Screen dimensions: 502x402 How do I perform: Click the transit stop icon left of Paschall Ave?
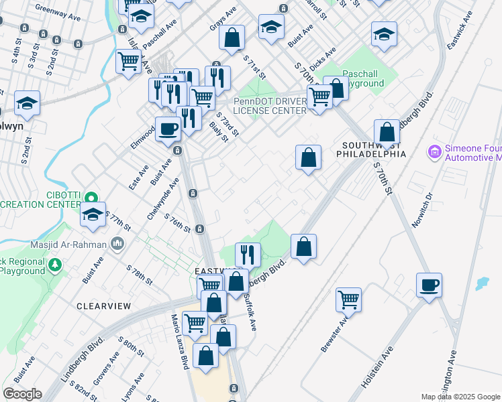122,29
